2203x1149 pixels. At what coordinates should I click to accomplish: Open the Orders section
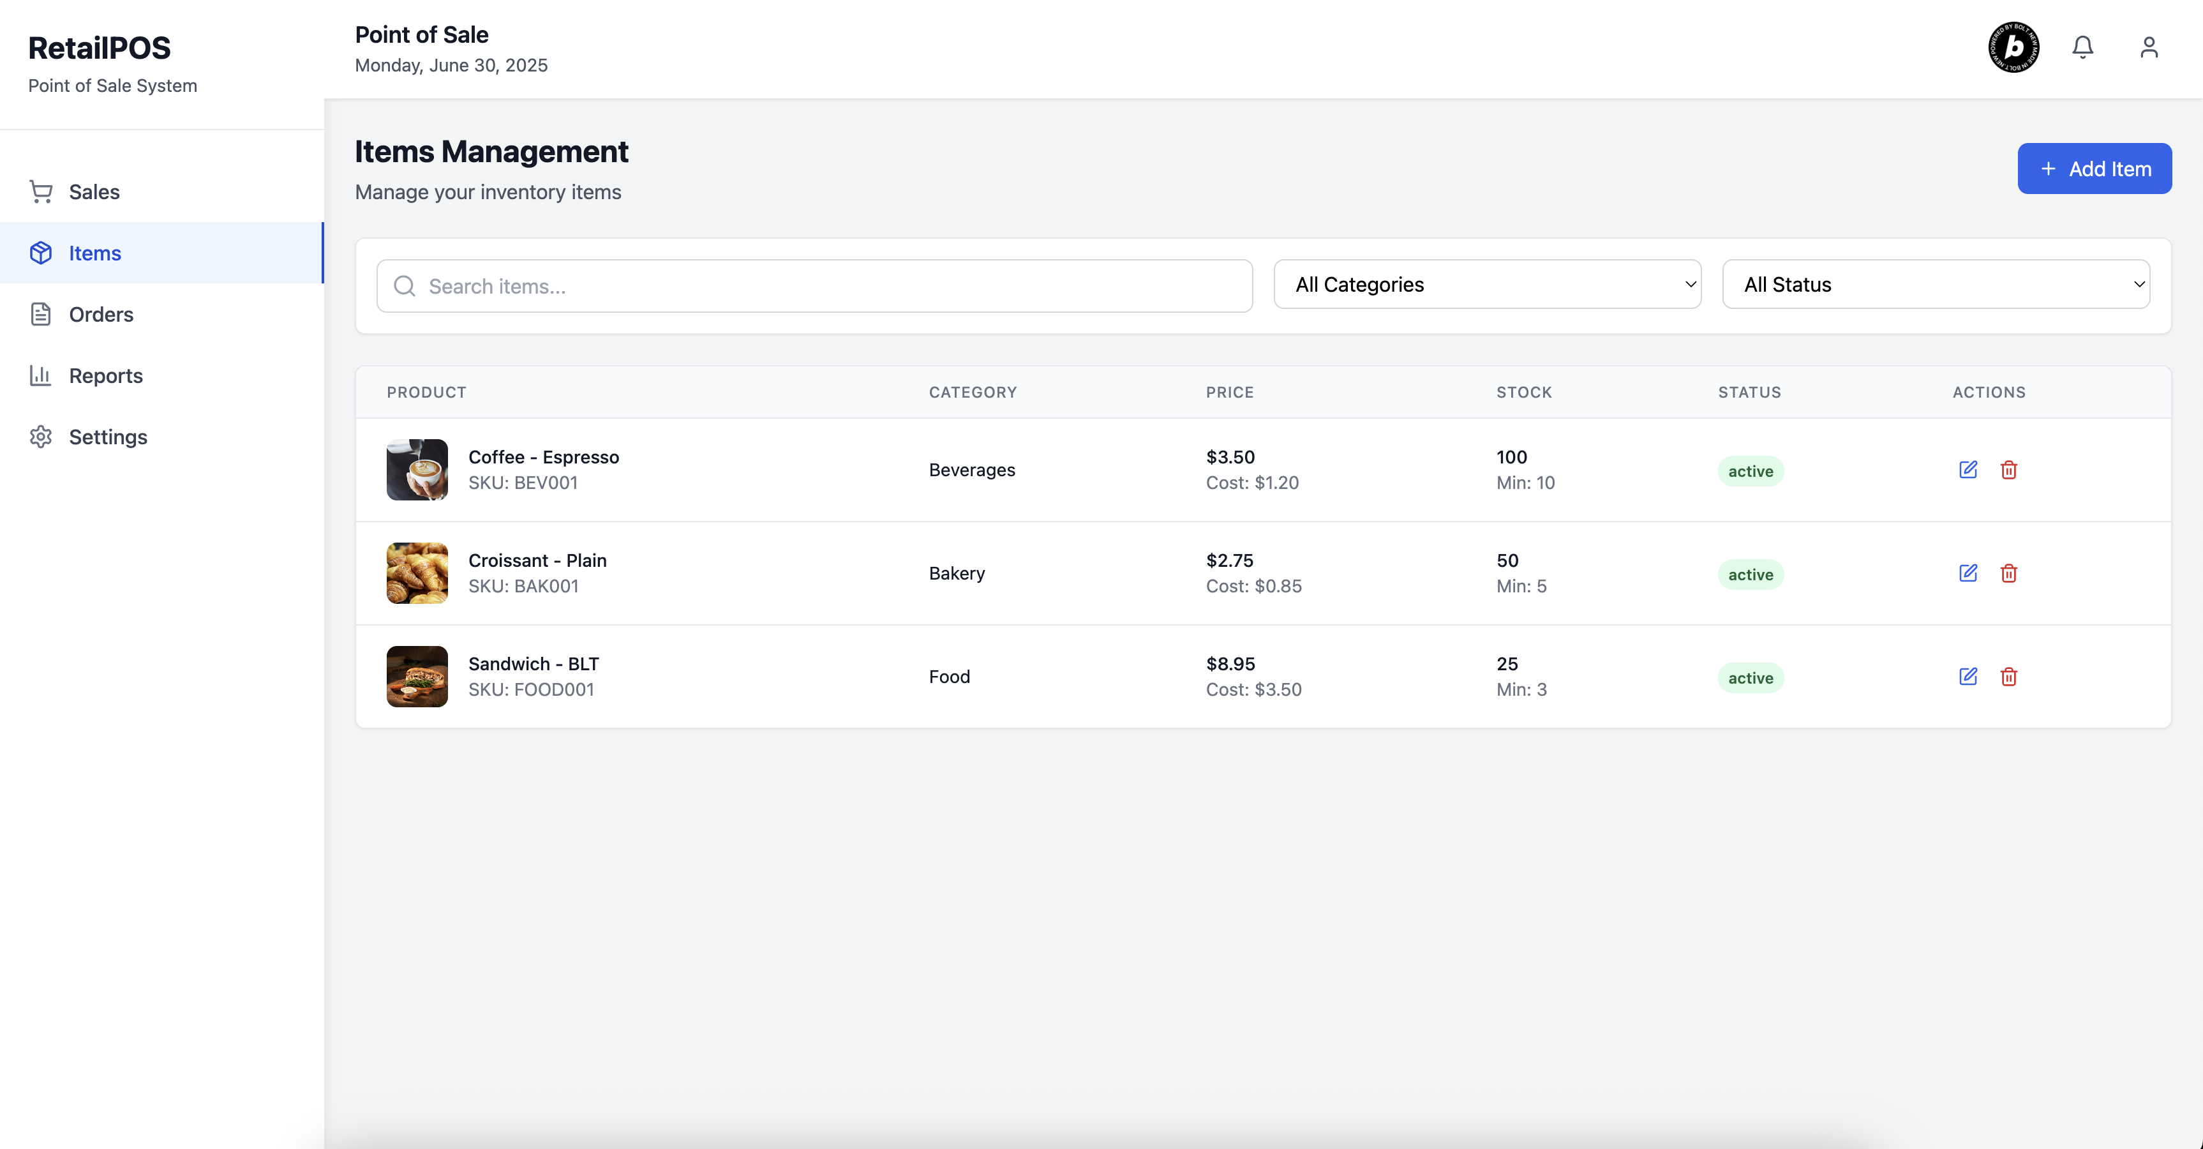tap(101, 314)
